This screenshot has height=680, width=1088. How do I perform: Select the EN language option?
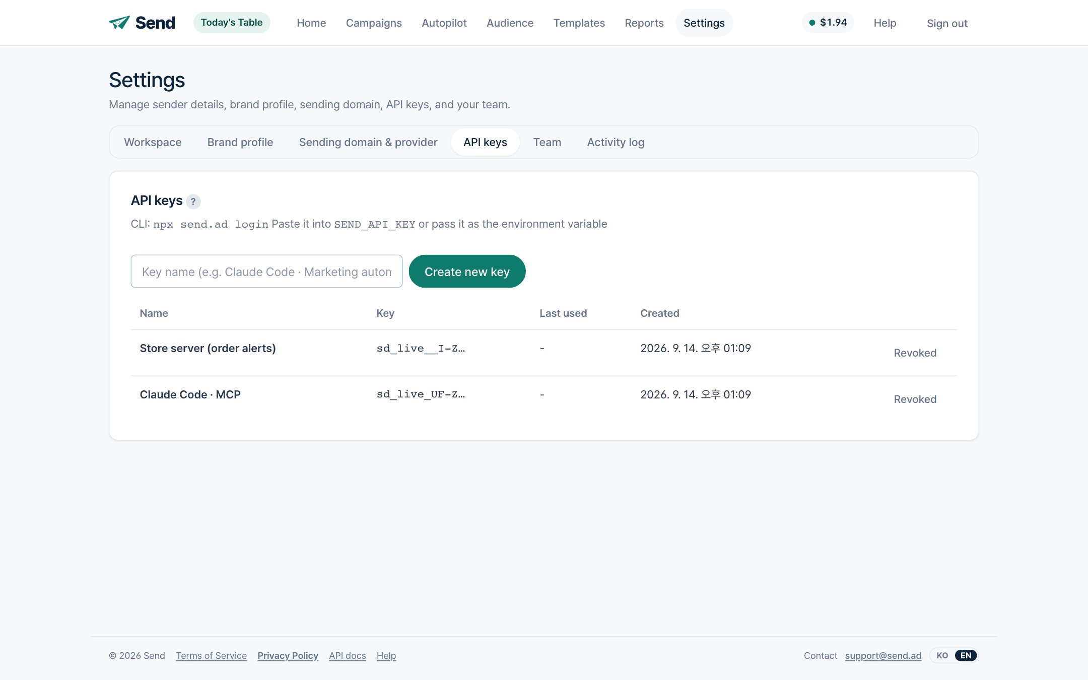(966, 656)
